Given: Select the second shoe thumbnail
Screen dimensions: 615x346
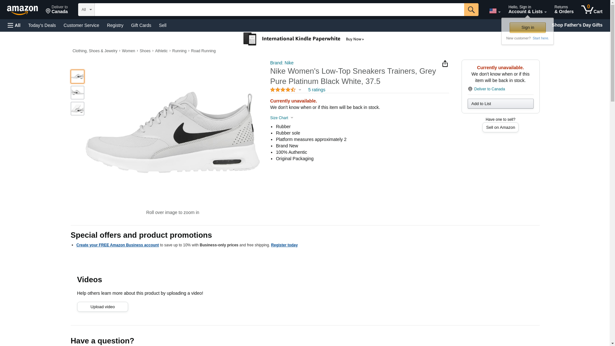Looking at the screenshot, I should [78, 93].
